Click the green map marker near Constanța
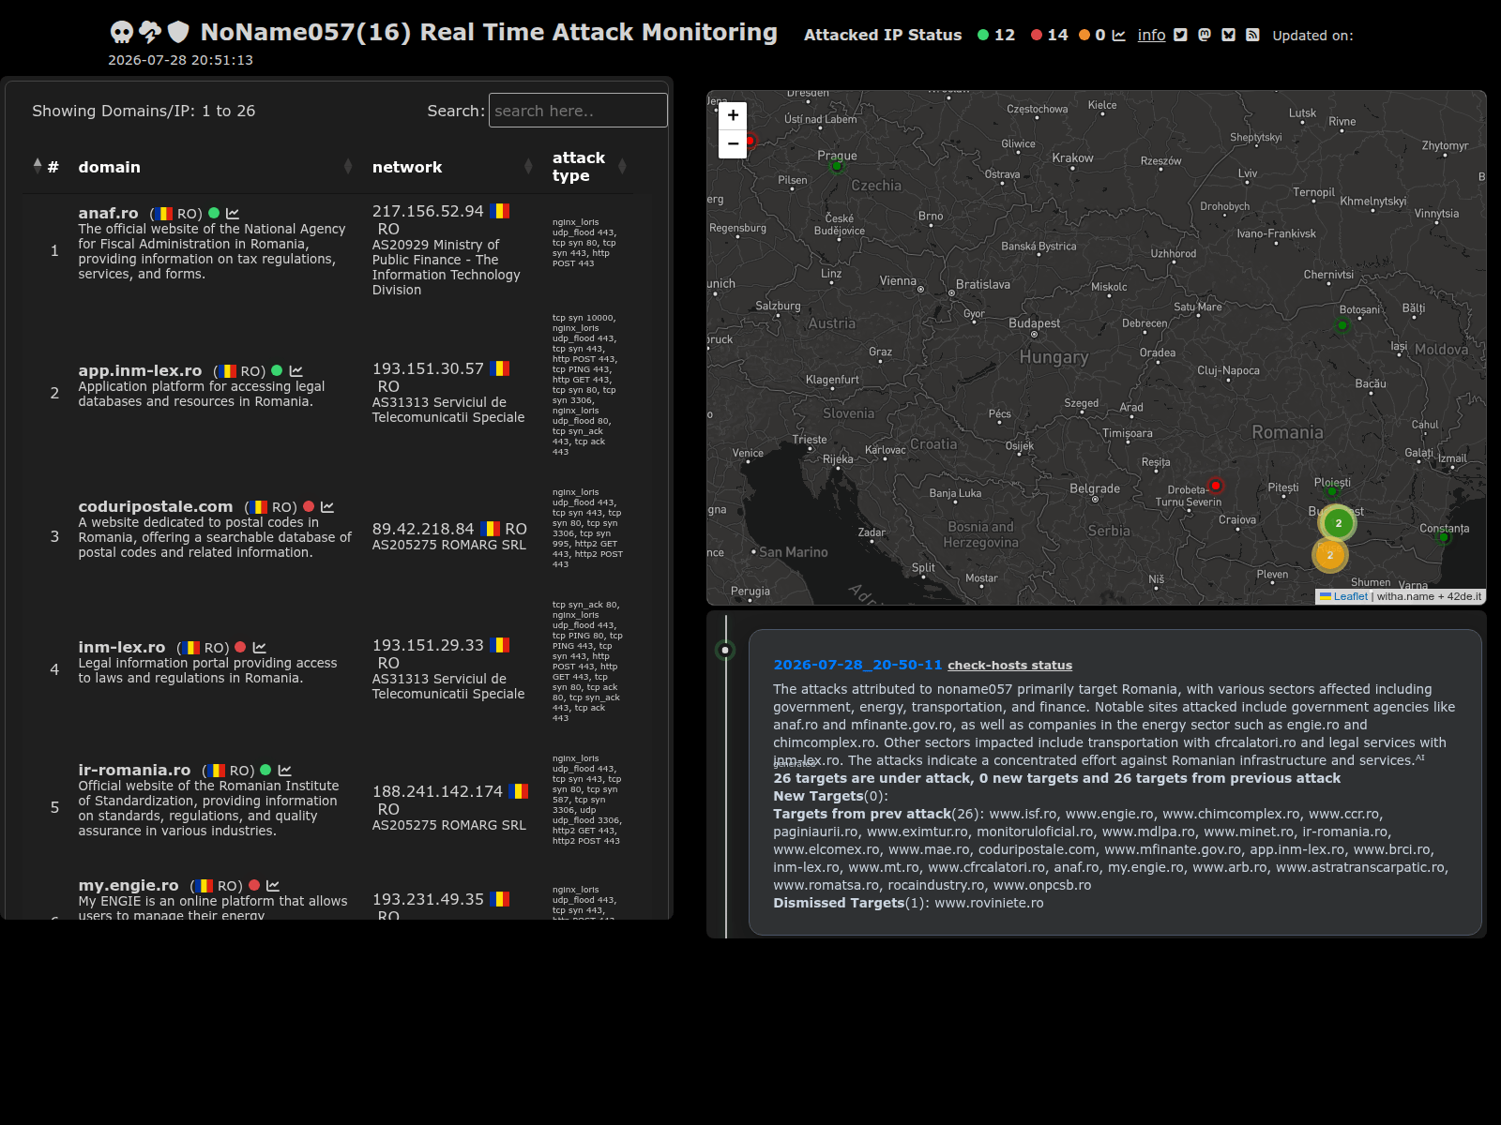Image resolution: width=1501 pixels, height=1125 pixels. point(1444,537)
